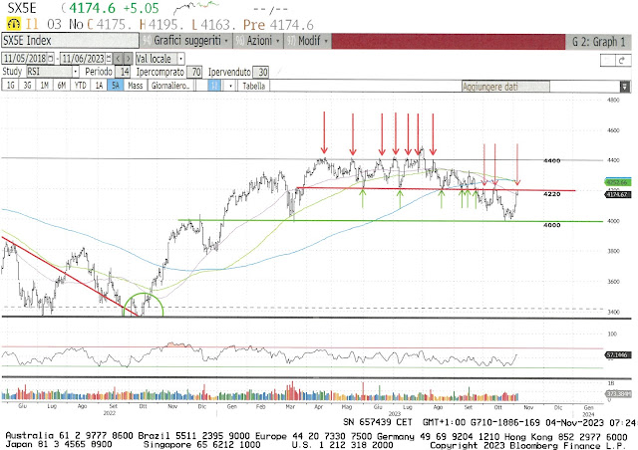This screenshot has height=450, width=638.
Task: Click the H 4195 high value
Action: point(159,24)
